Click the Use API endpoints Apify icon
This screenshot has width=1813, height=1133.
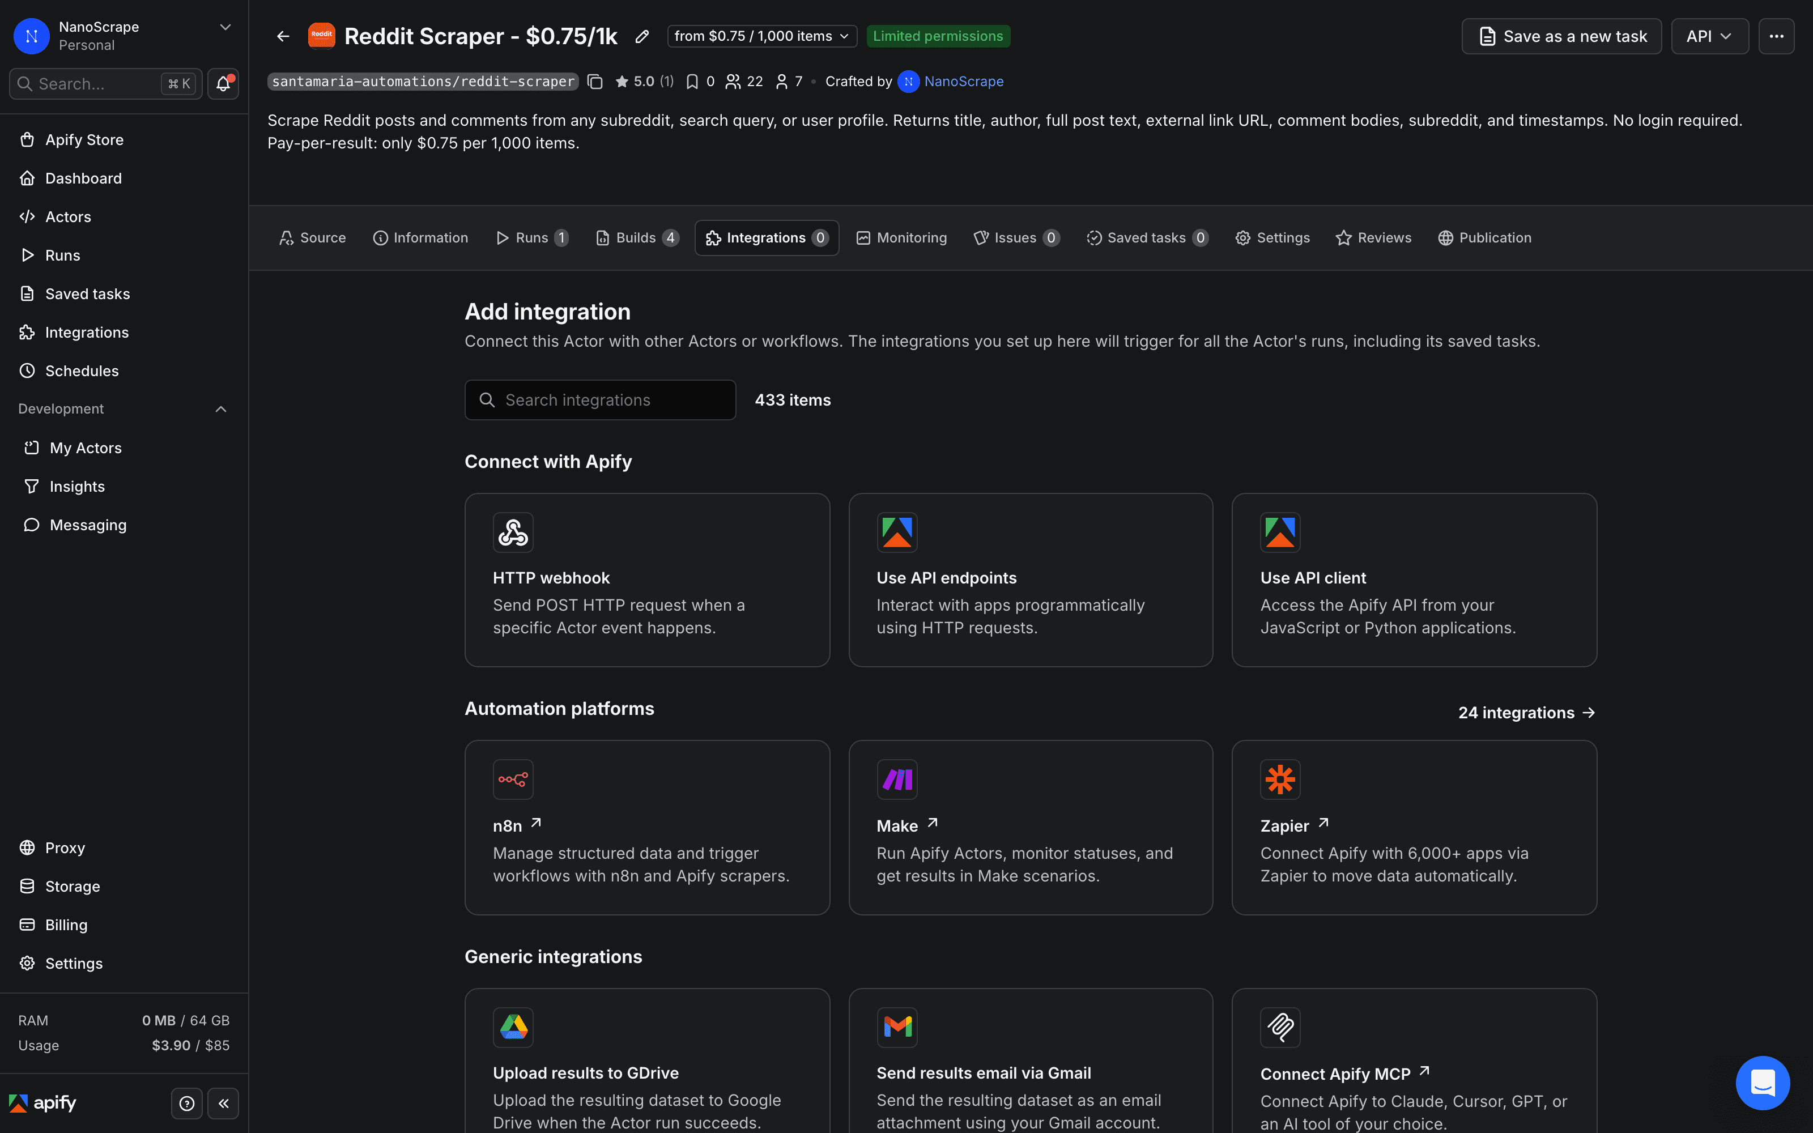pos(897,533)
